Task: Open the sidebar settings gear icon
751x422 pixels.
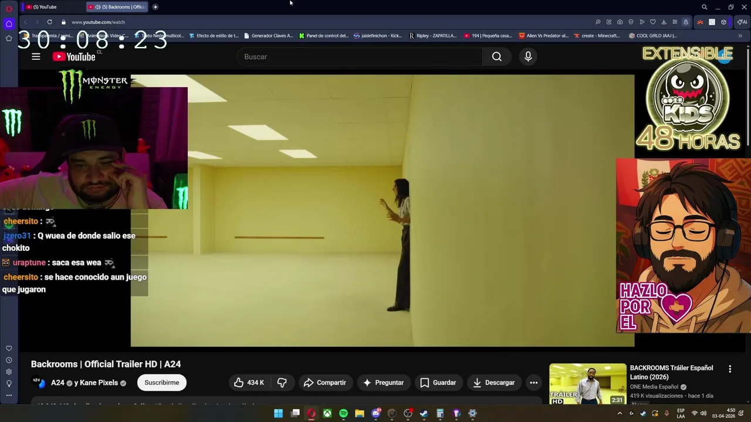Action: coord(9,372)
